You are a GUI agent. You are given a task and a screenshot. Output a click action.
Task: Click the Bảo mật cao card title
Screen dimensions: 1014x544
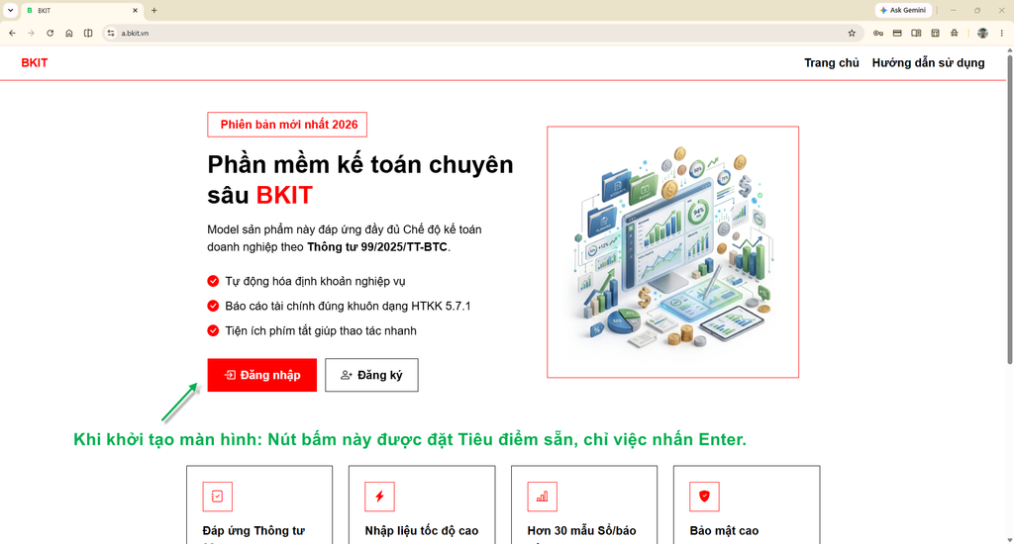724,531
